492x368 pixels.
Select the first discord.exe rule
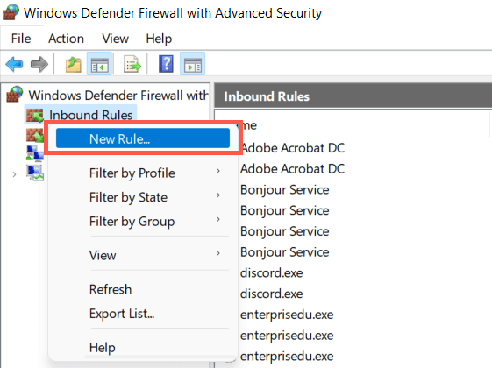pyautogui.click(x=271, y=272)
